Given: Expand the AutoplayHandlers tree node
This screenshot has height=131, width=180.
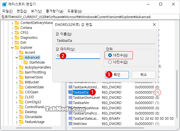Looking at the screenshot, I should point(17,68).
